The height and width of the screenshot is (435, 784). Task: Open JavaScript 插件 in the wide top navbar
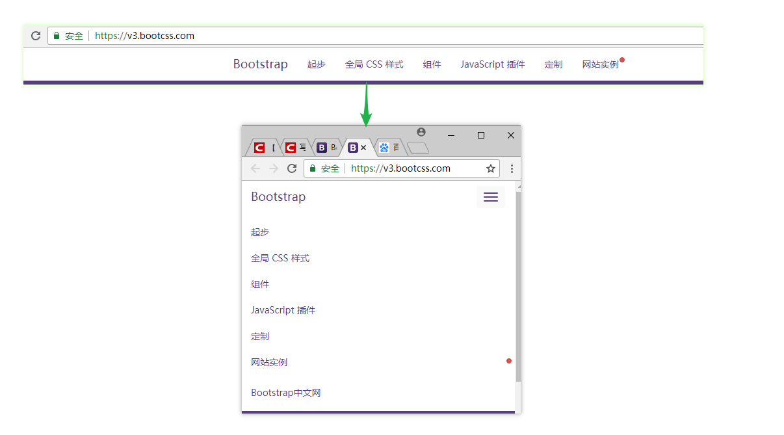click(x=493, y=64)
